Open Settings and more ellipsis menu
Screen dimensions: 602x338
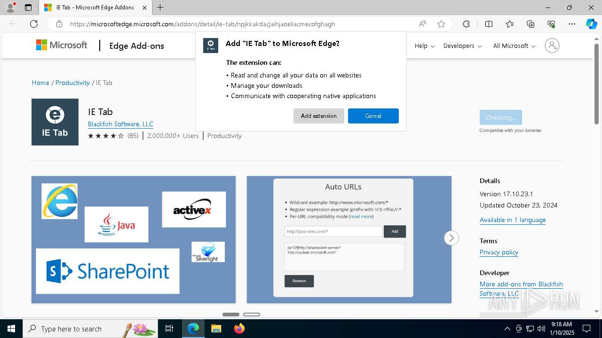(x=572, y=24)
